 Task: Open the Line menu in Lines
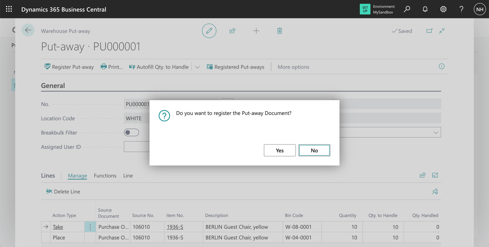click(x=128, y=176)
